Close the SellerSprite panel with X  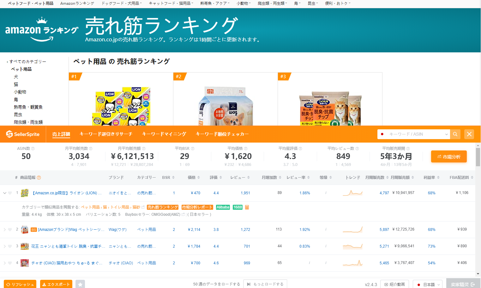tap(469, 134)
